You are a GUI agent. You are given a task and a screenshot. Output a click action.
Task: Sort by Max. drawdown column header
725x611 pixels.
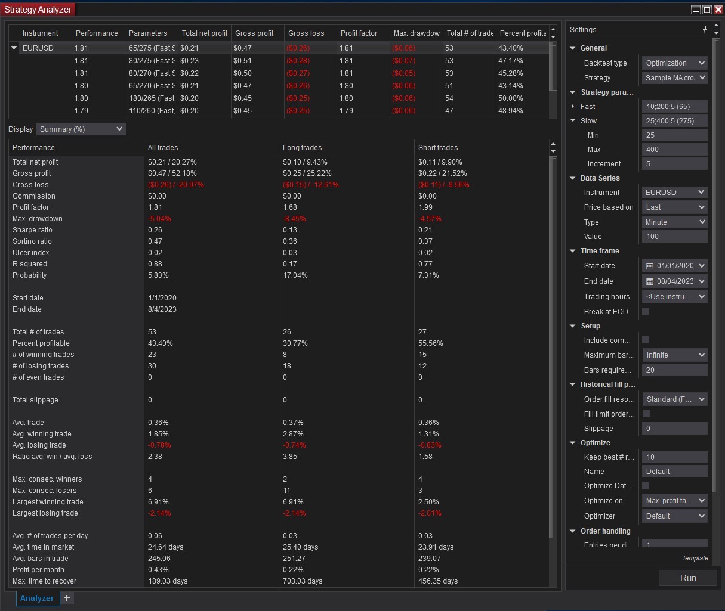tap(417, 33)
